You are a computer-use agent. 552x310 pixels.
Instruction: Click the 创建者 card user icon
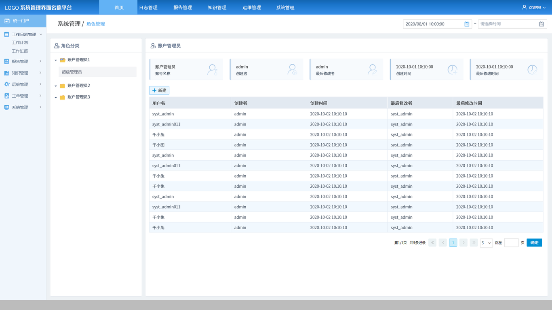coord(293,69)
